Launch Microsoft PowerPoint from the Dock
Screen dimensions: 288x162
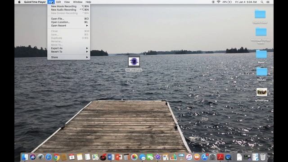coord(119,157)
